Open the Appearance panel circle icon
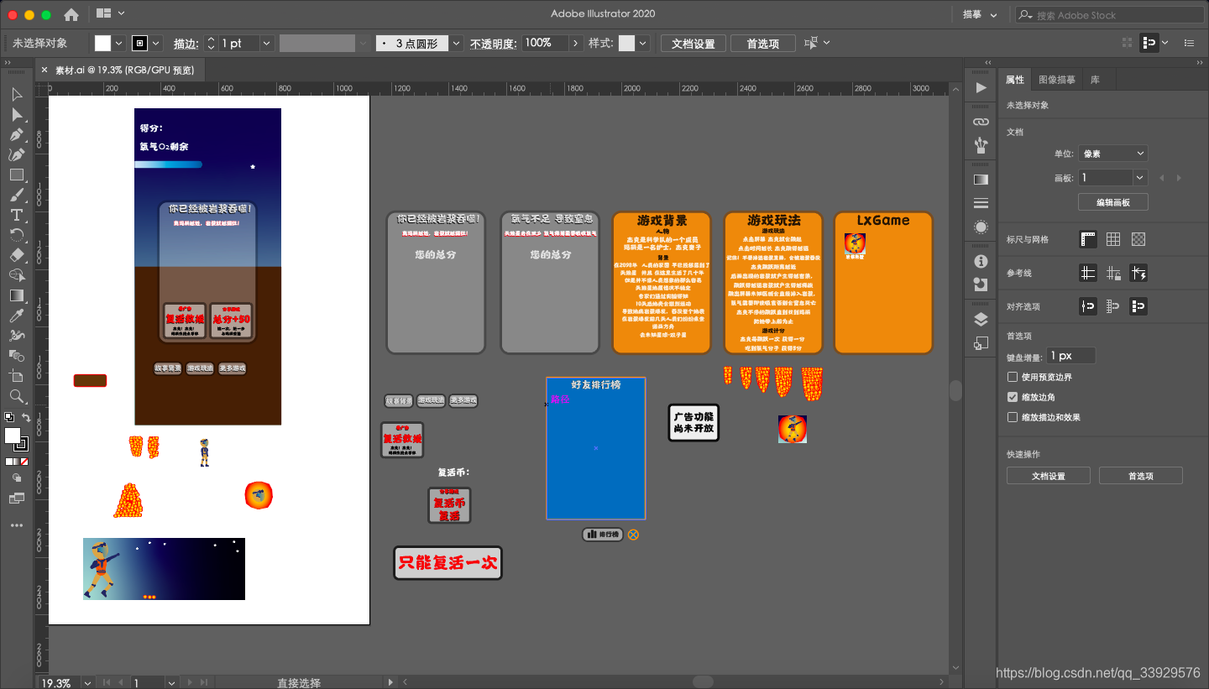 point(981,227)
